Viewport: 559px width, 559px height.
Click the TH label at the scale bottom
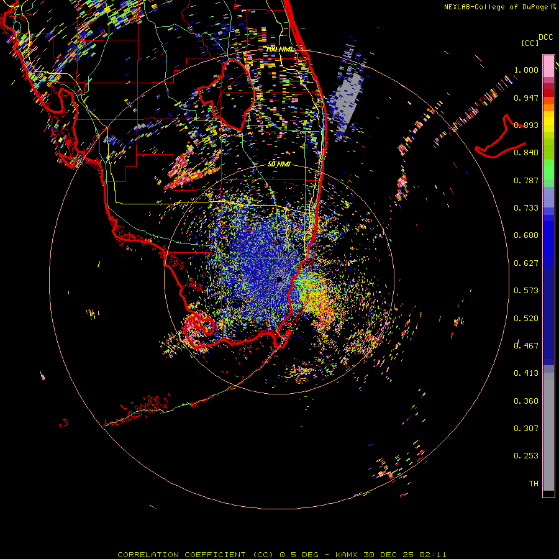tap(534, 484)
